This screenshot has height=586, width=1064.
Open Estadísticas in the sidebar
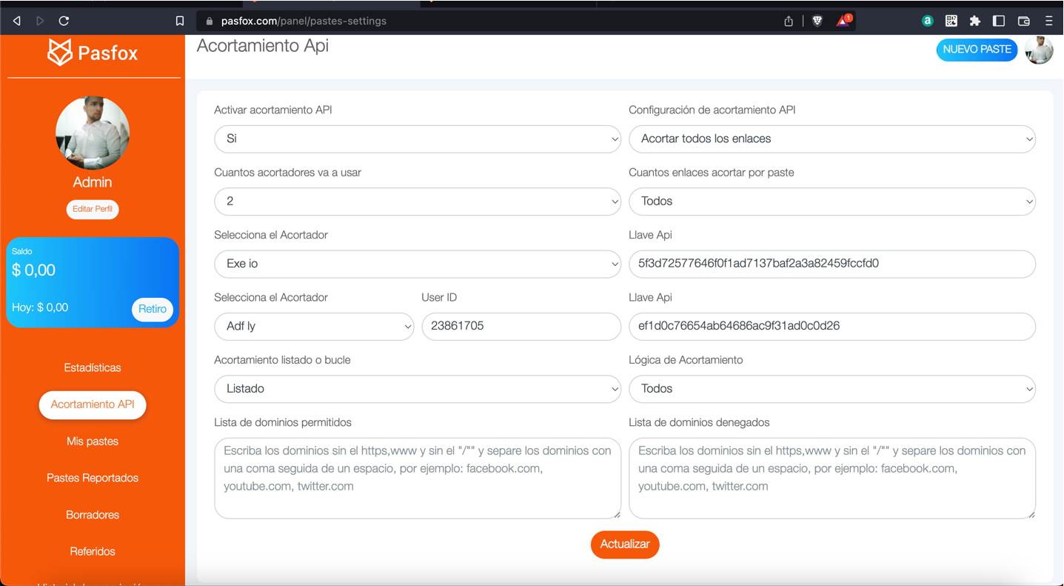tap(93, 367)
